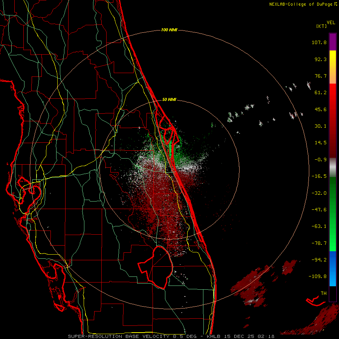The height and width of the screenshot is (339, 339).
Task: Click the 30.1 legend value
Action: click(x=321, y=126)
